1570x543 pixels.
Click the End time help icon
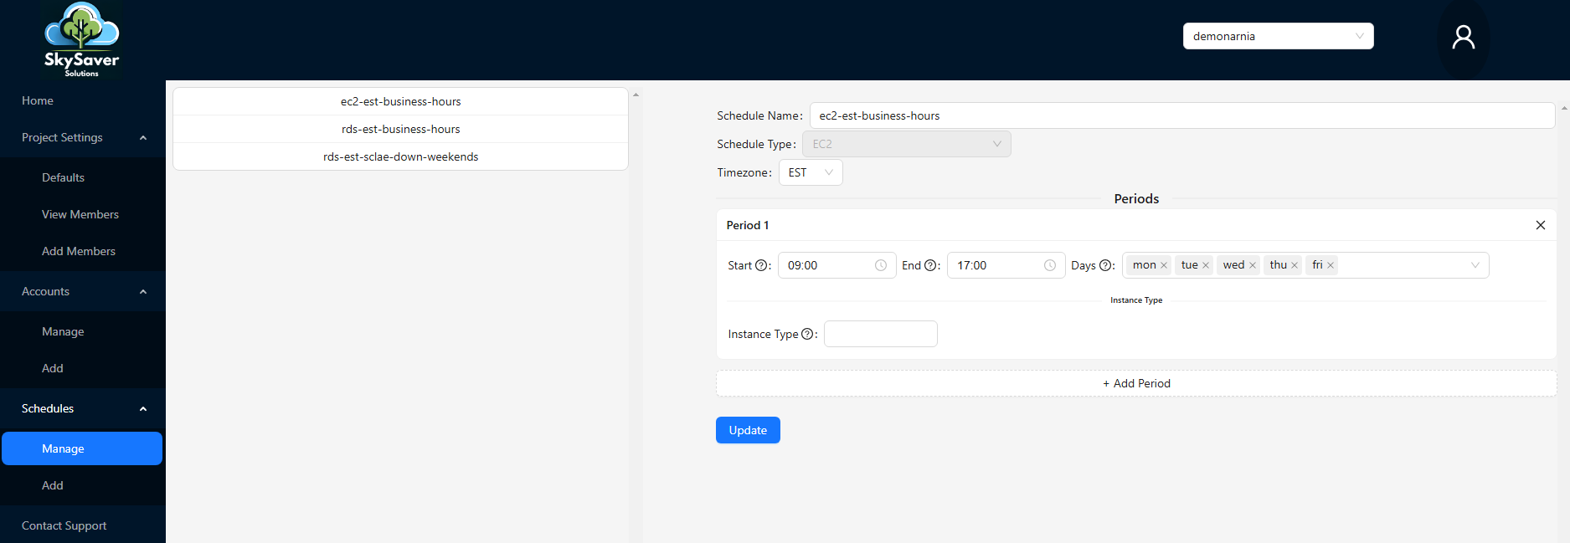pyautogui.click(x=929, y=265)
